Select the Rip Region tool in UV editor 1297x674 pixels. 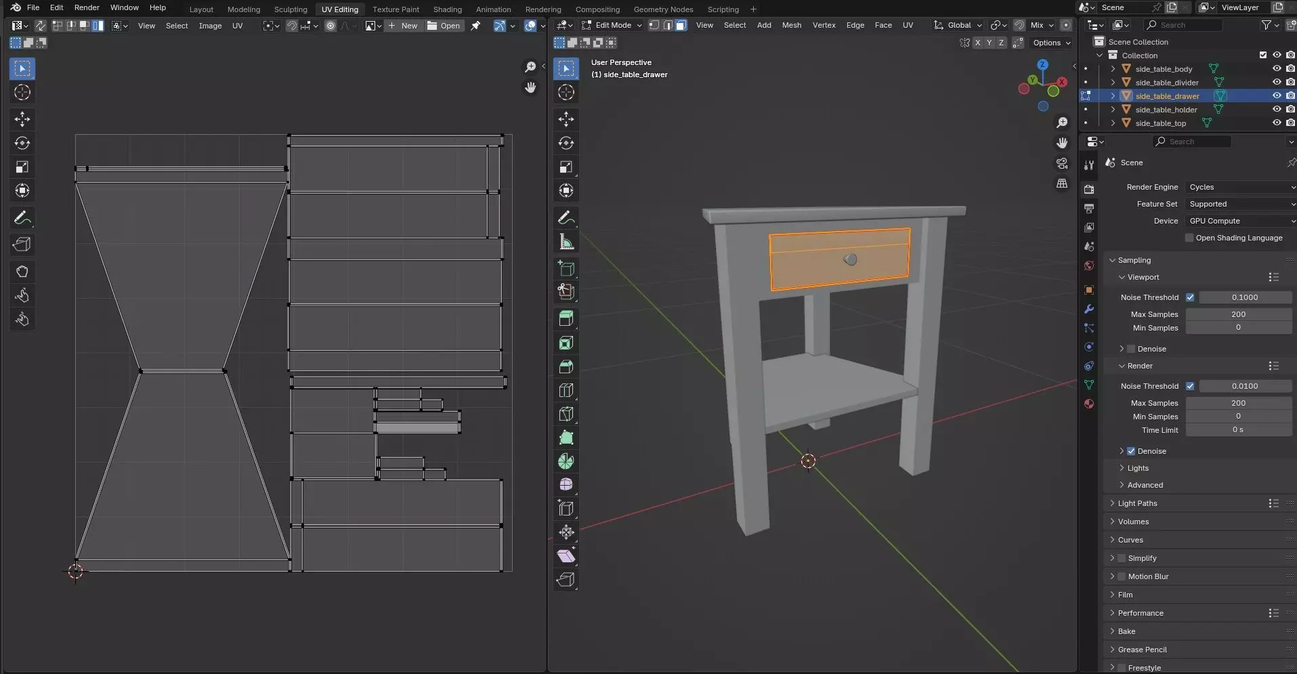[x=22, y=245]
